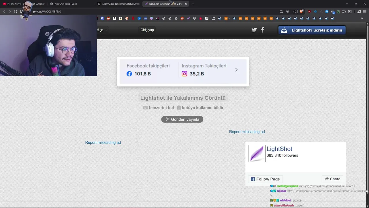
Task: Click 'Lightshot ile Yakalanmış Görüntü' heading
Action: click(183, 98)
